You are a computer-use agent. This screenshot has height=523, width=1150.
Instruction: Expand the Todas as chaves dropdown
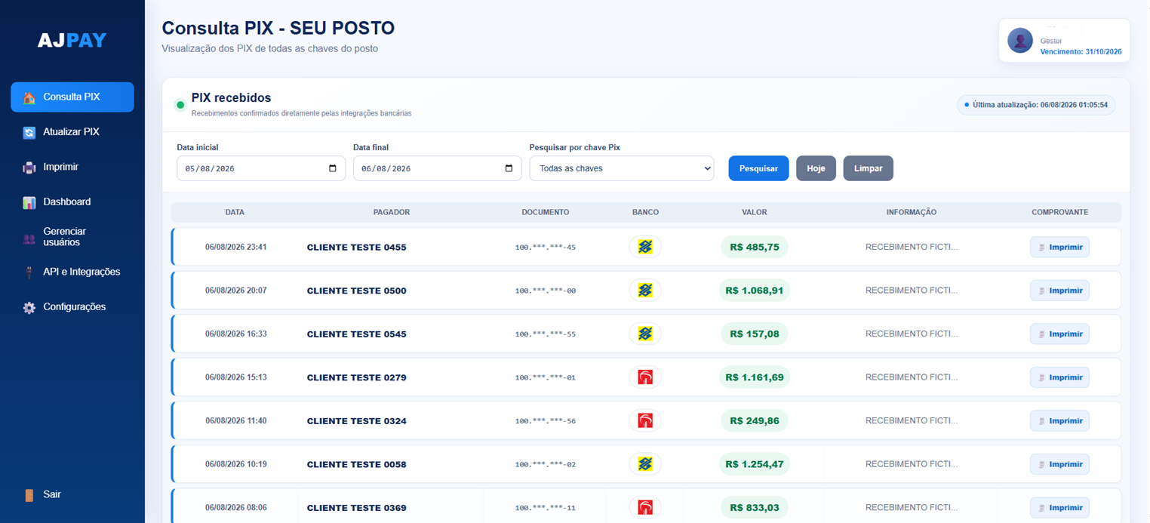622,168
